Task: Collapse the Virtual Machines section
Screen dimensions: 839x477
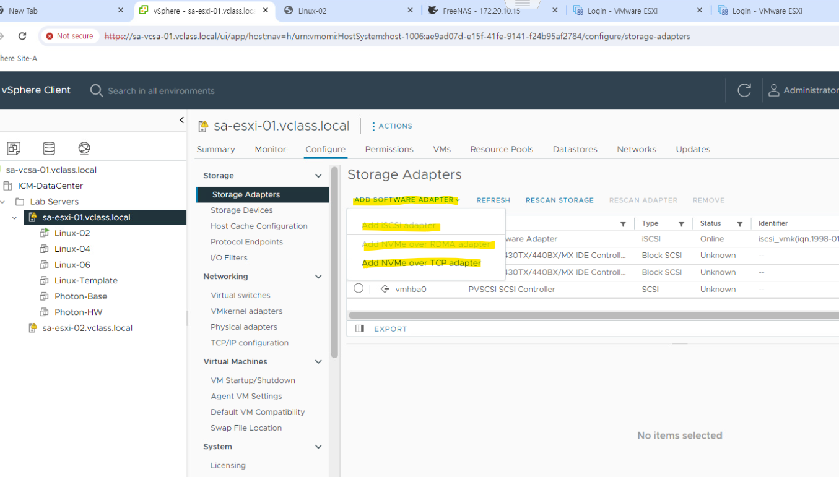Action: click(318, 362)
